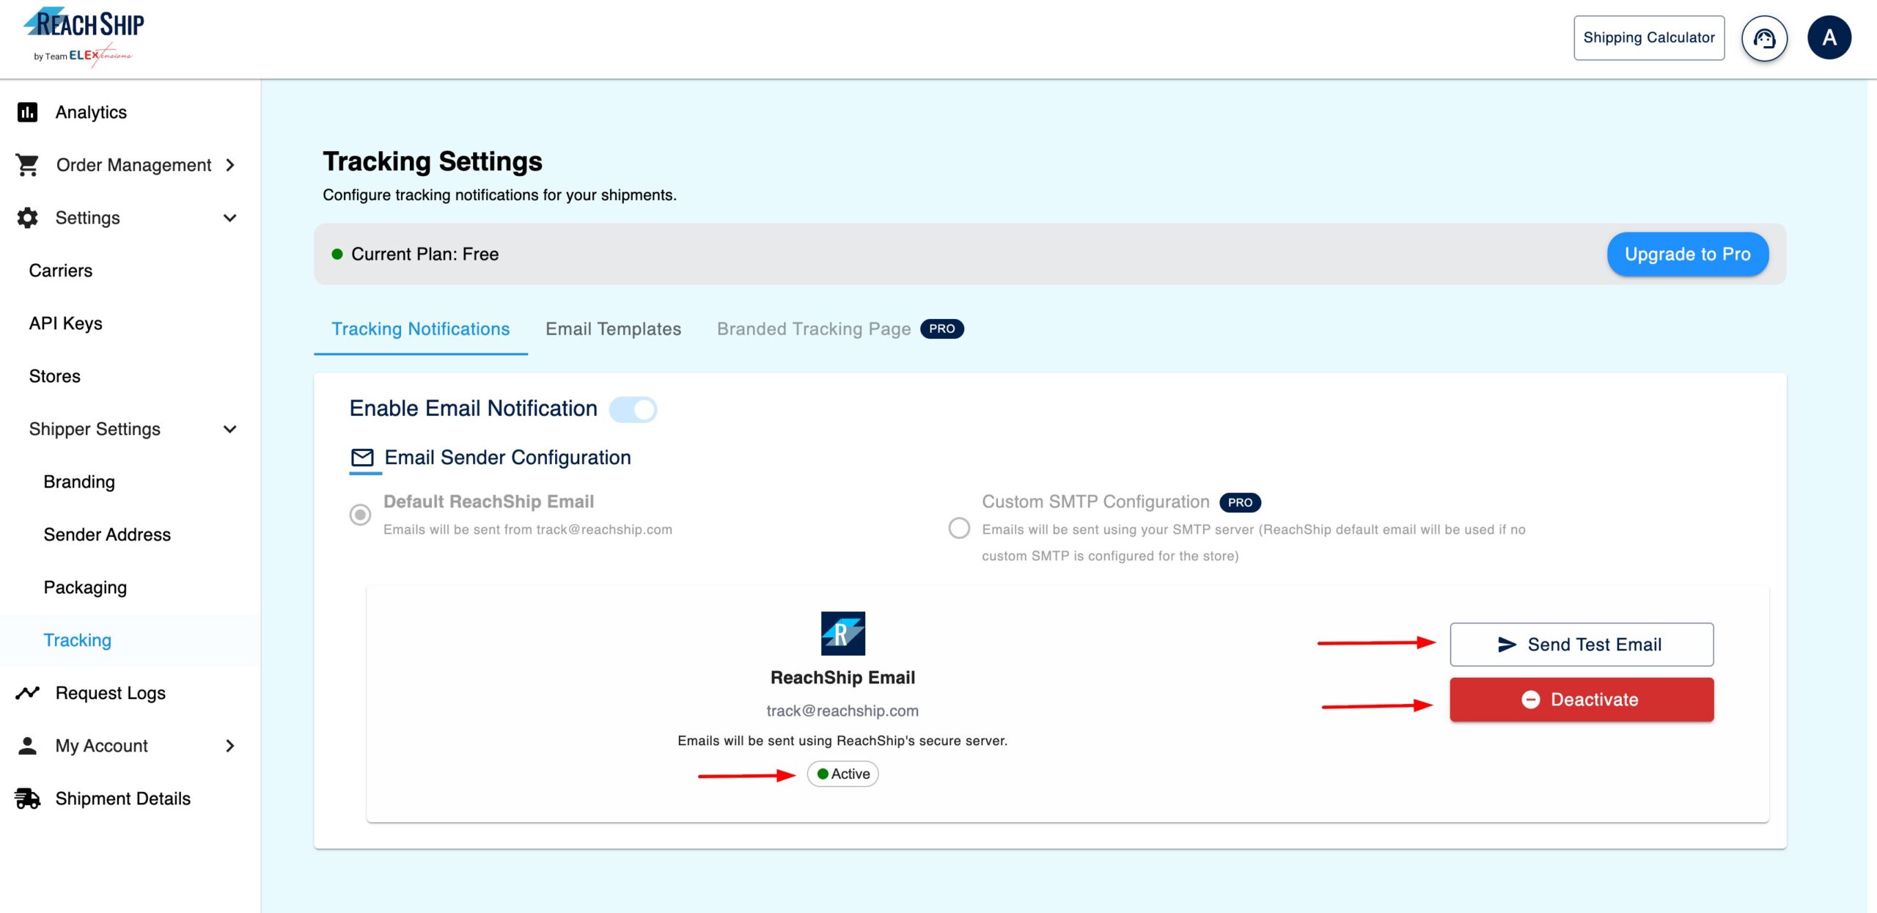
Task: Open the user avatar A menu
Action: 1829,37
